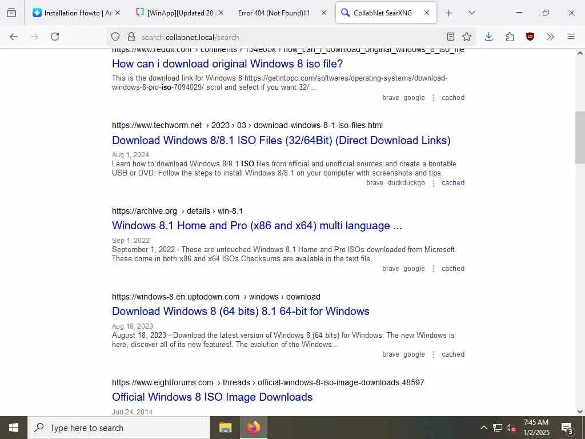This screenshot has width=585, height=439.
Task: Open a new tab with plus button
Action: 449,13
